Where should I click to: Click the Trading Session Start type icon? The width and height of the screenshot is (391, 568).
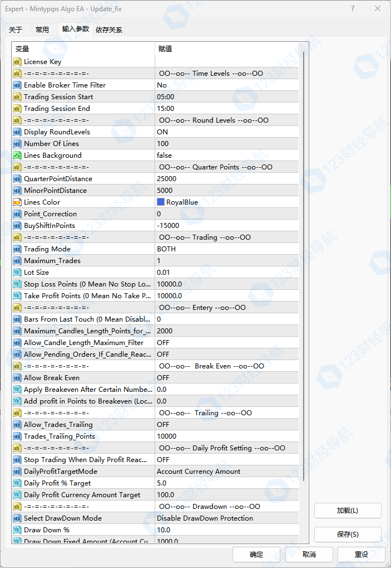pyautogui.click(x=17, y=97)
